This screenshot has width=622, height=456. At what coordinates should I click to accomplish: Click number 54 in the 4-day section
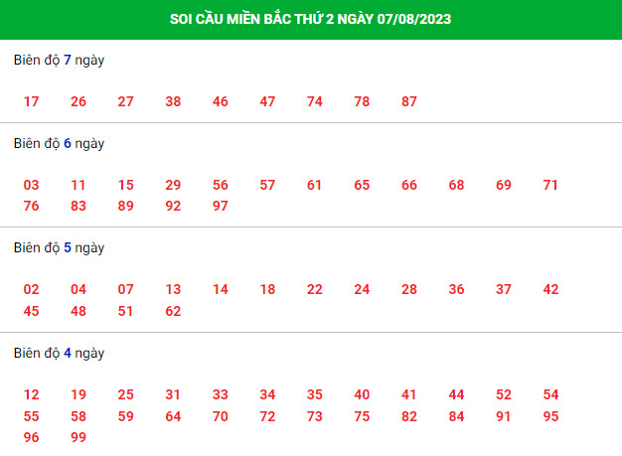(x=550, y=394)
